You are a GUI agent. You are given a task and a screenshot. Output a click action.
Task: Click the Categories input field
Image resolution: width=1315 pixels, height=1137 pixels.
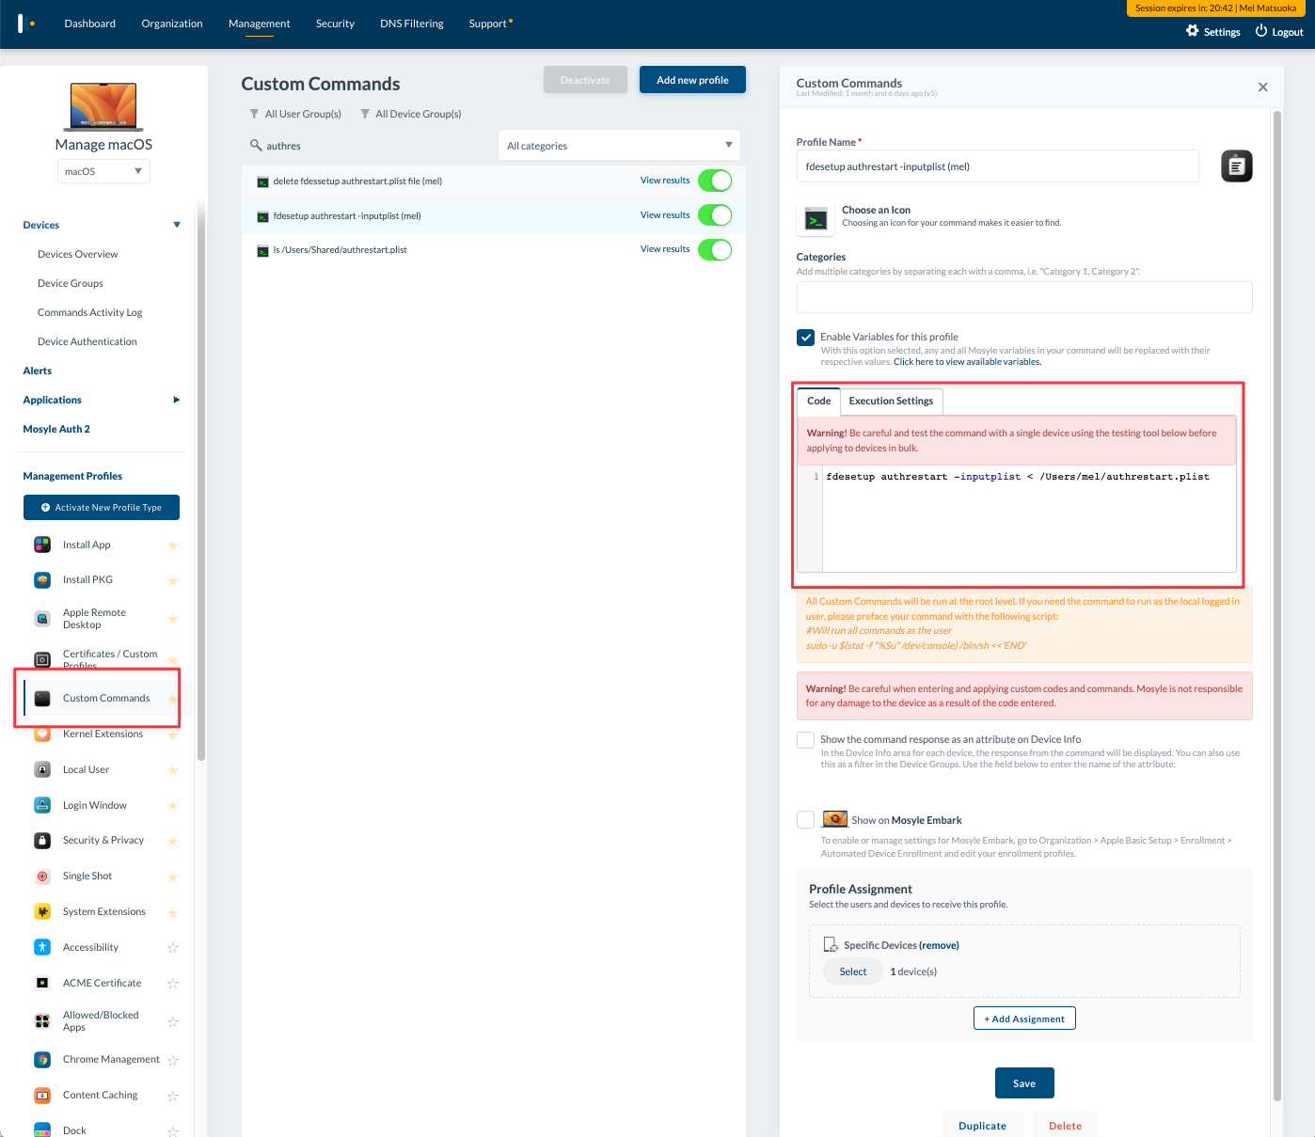point(1024,297)
